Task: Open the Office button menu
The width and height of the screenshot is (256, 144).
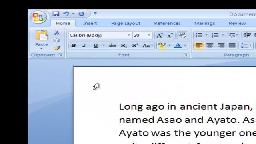Action: pos(38,17)
